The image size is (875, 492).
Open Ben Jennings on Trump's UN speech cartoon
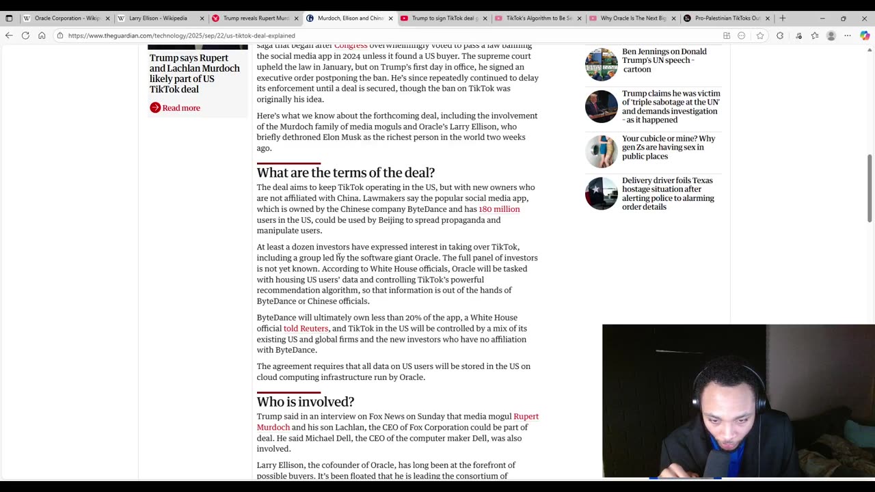click(x=664, y=60)
